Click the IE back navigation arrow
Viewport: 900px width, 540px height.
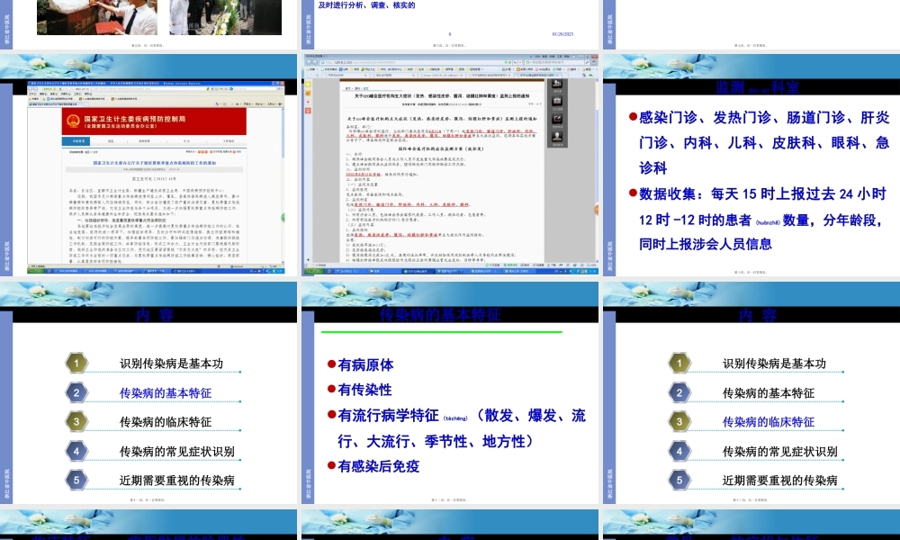(x=30, y=88)
